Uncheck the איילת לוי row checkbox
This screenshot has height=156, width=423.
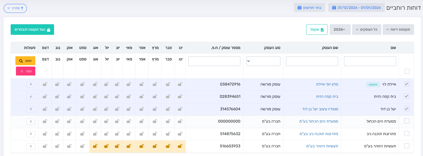(x=407, y=84)
